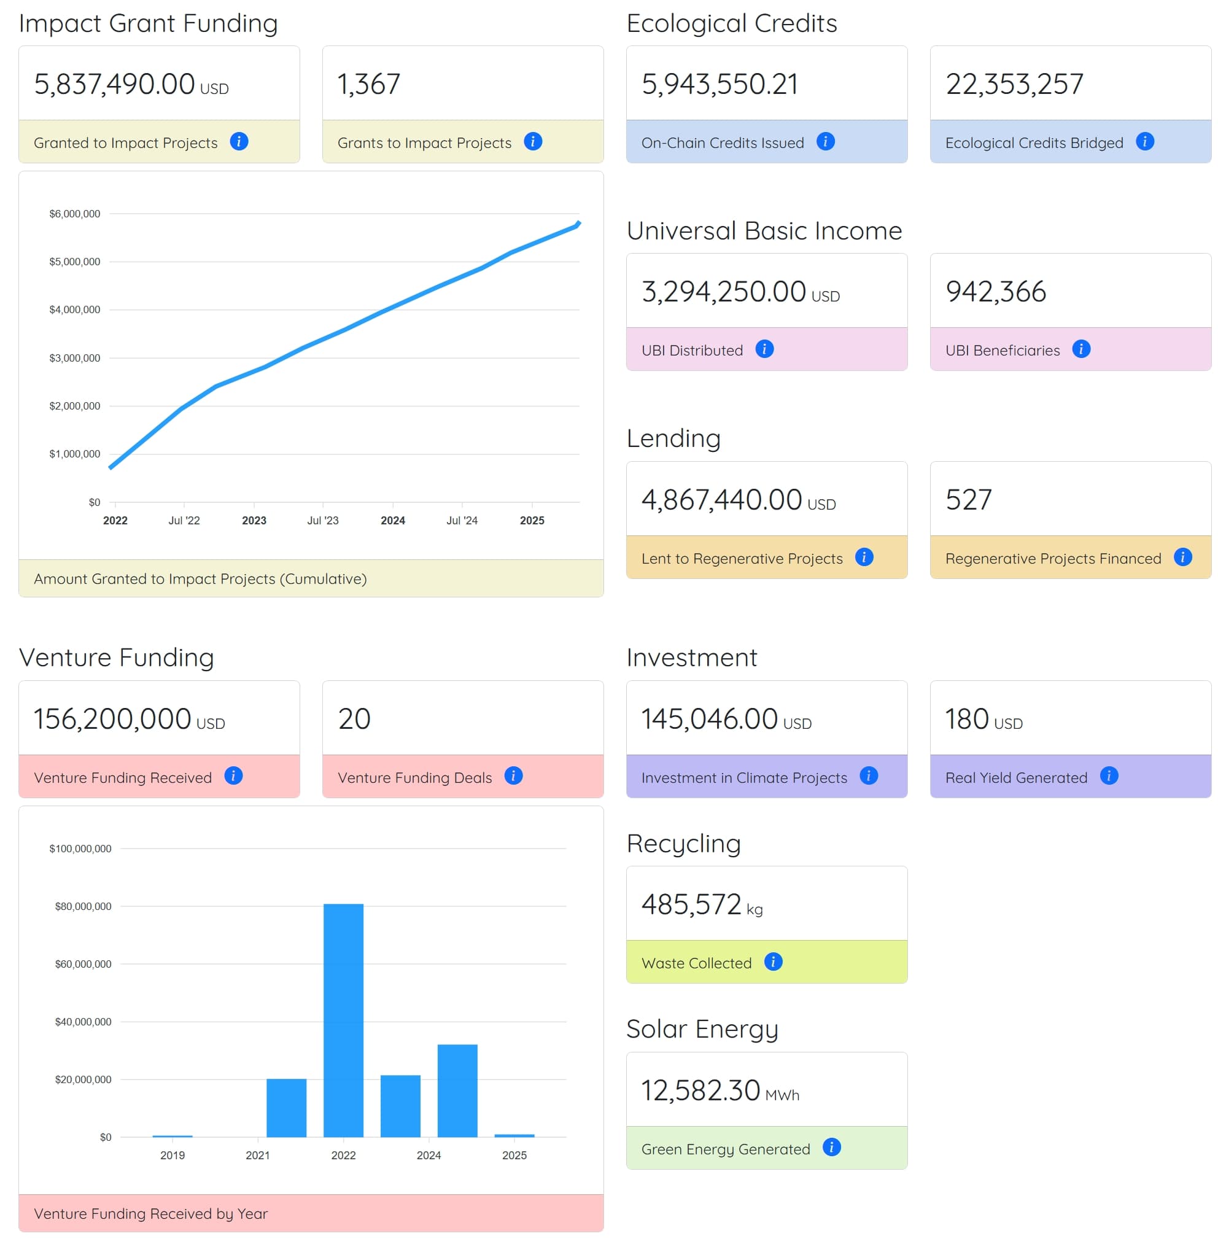The image size is (1218, 1244).
Task: Show Real Yield Generated info tooltip icon
Action: coord(1109,776)
